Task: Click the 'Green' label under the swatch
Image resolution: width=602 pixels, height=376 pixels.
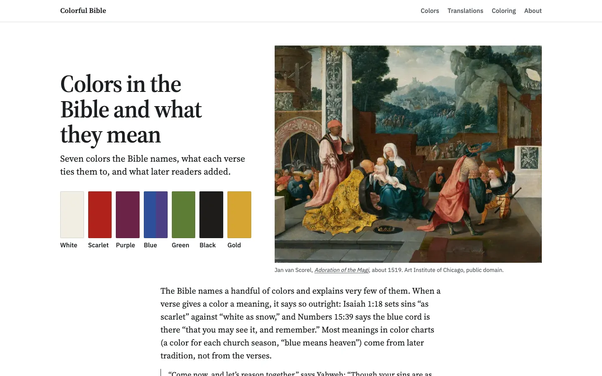Action: 181,245
